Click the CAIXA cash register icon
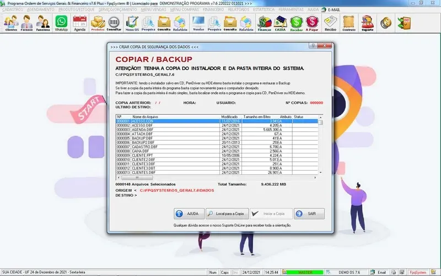This screenshot has width=441, height=276. pos(280,23)
